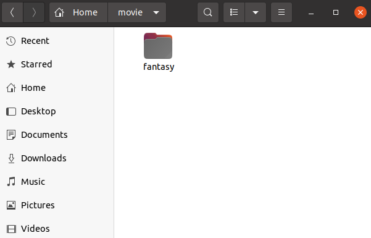The width and height of the screenshot is (371, 238).
Task: Open Starred in sidebar
Action: pyautogui.click(x=57, y=64)
